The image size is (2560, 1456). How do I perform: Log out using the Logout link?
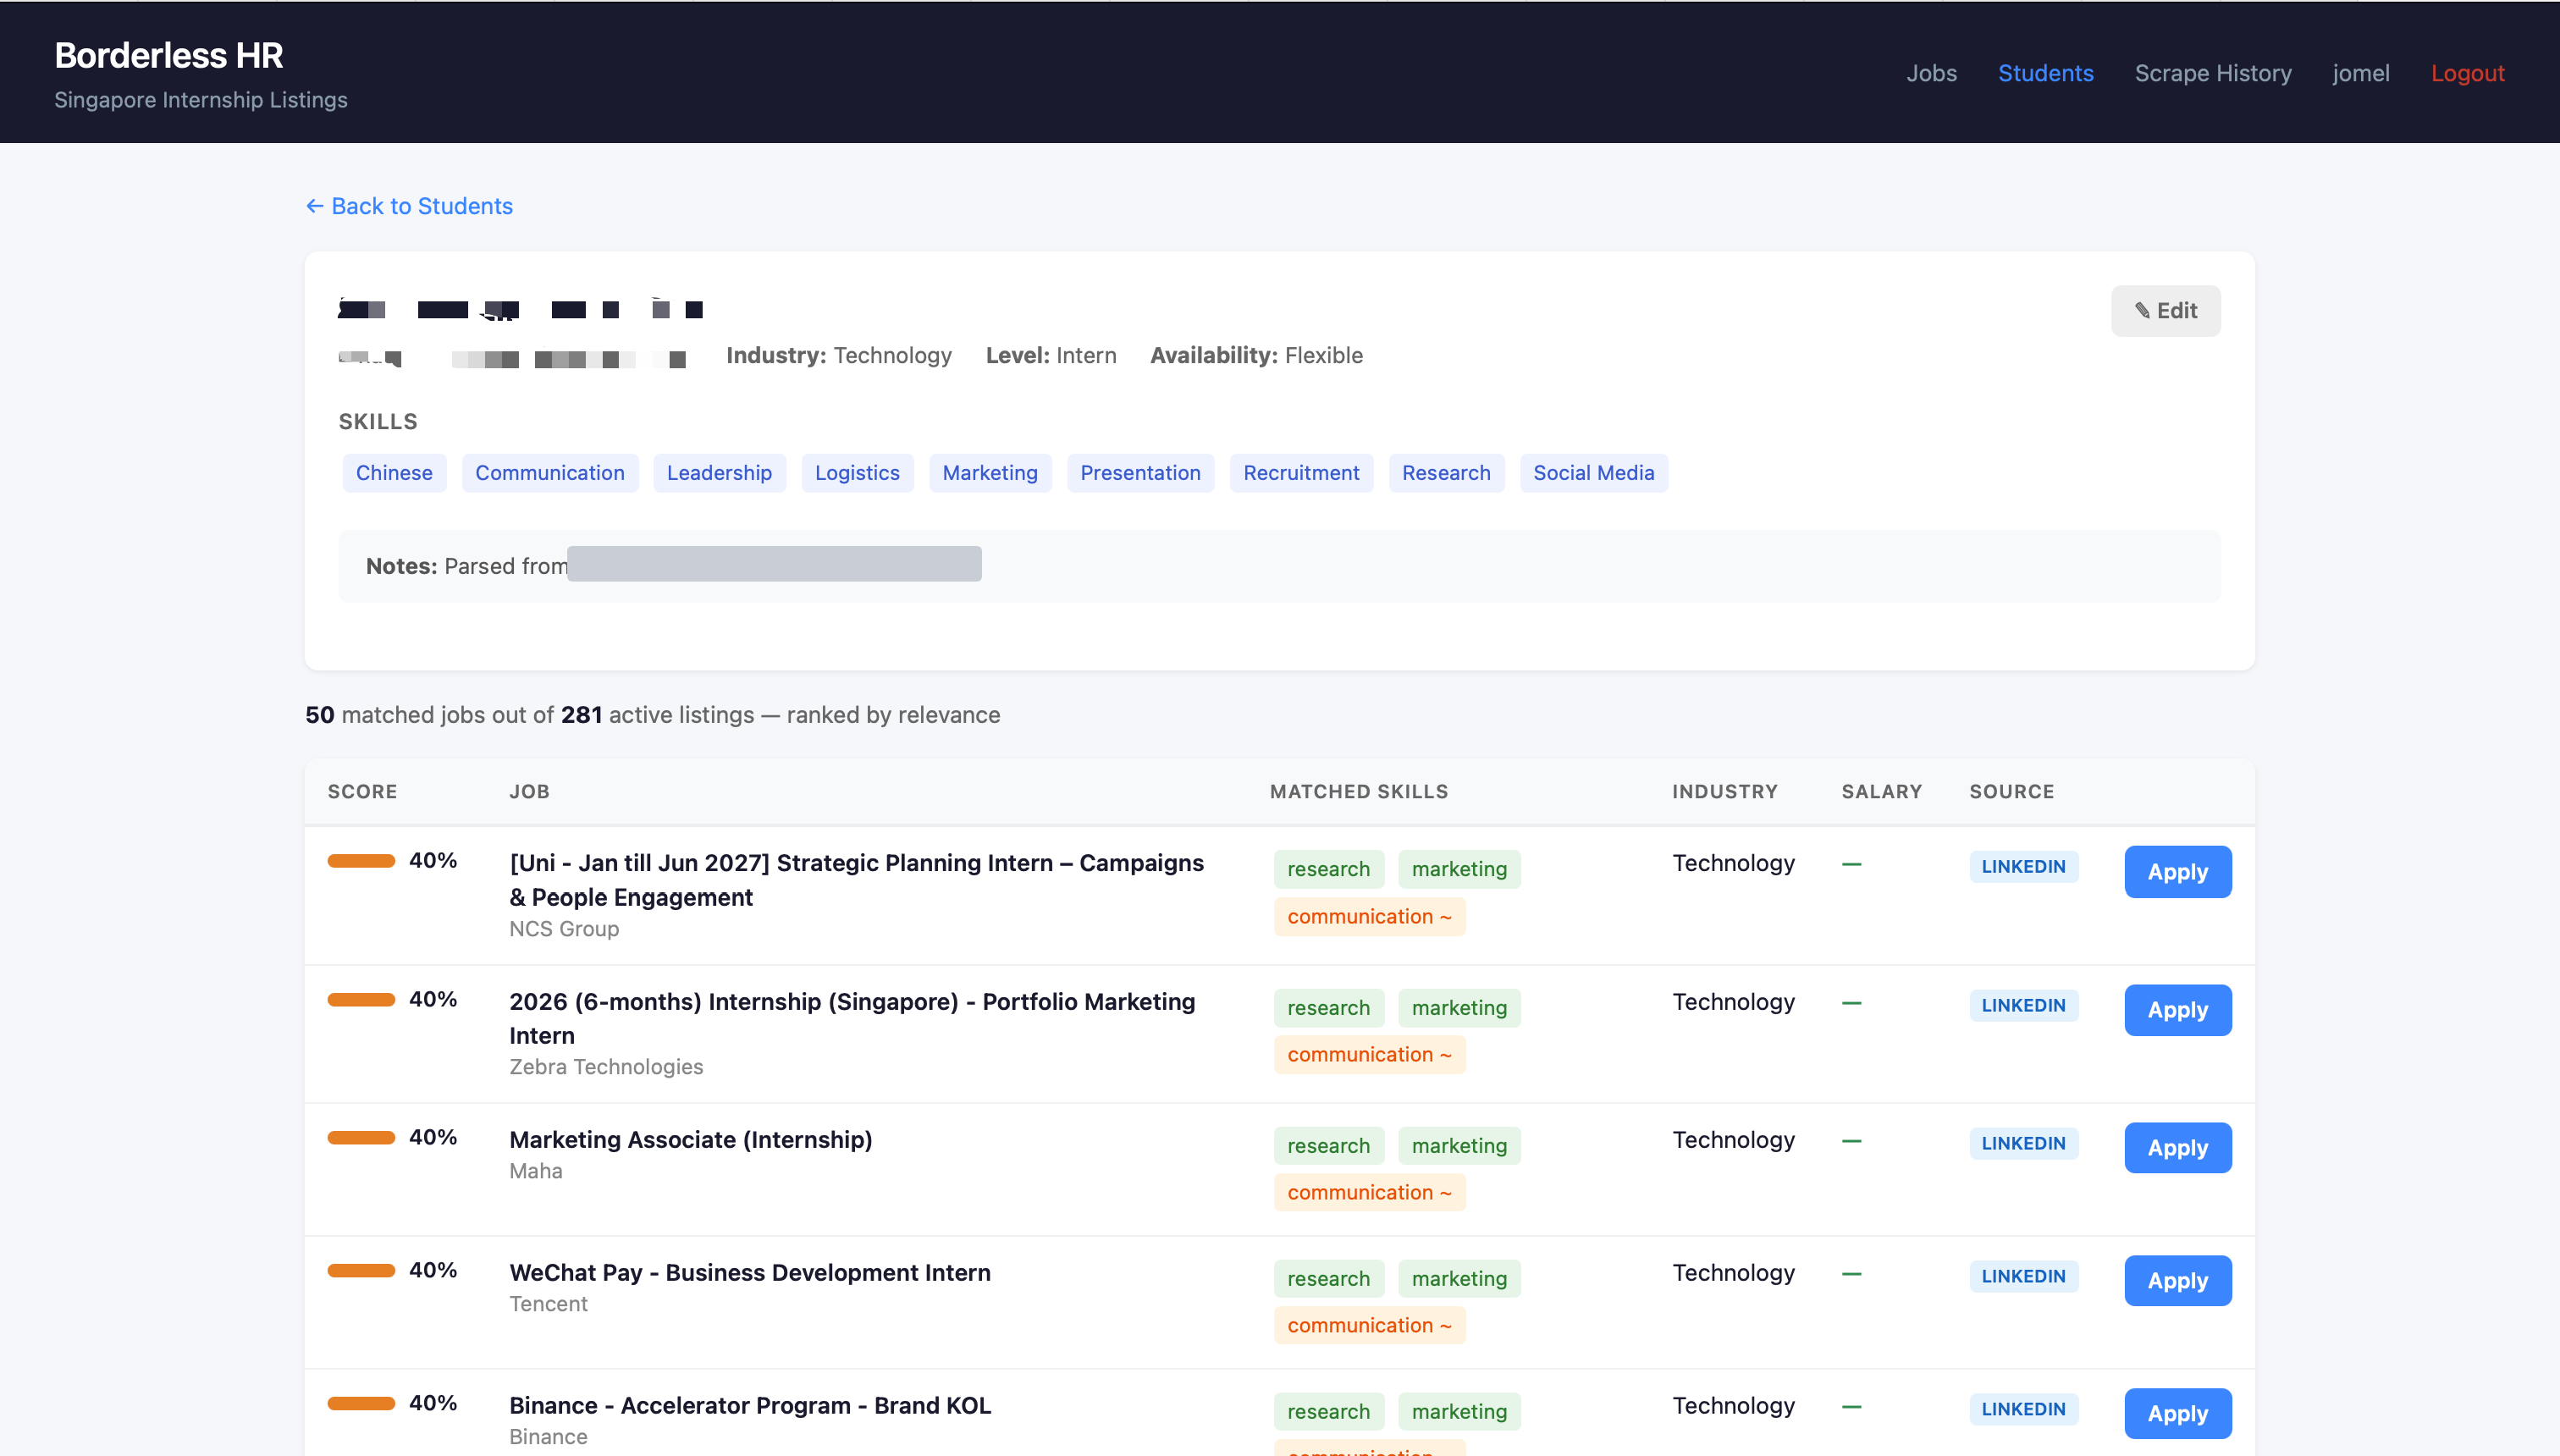[2467, 73]
